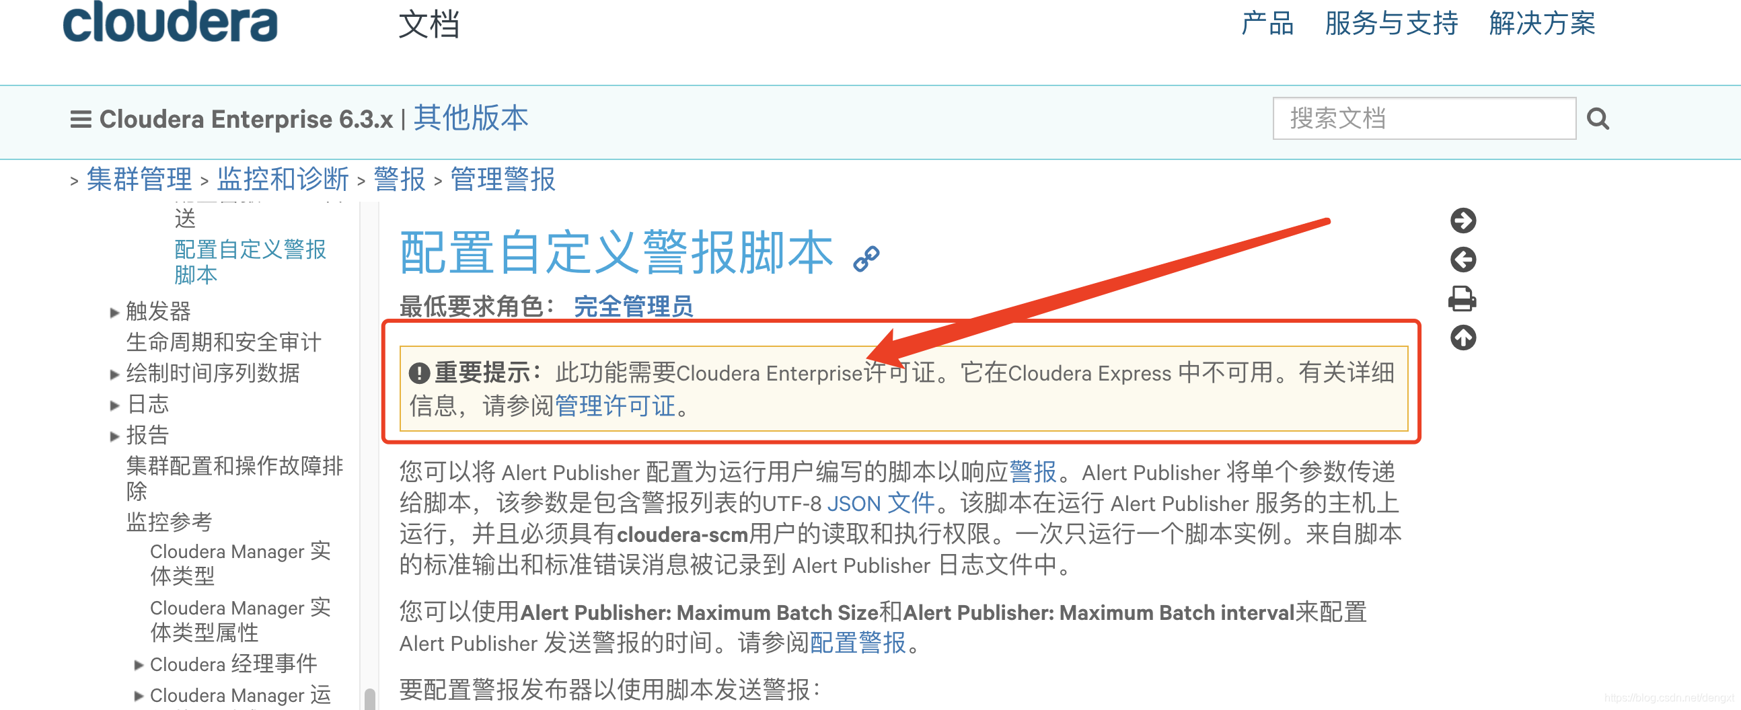Open 生命周期和安全审计 in sidebar
Screen dimensions: 1741x710
224,342
